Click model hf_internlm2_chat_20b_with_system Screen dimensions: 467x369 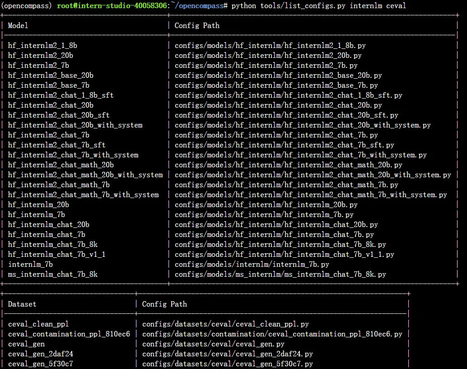click(75, 125)
